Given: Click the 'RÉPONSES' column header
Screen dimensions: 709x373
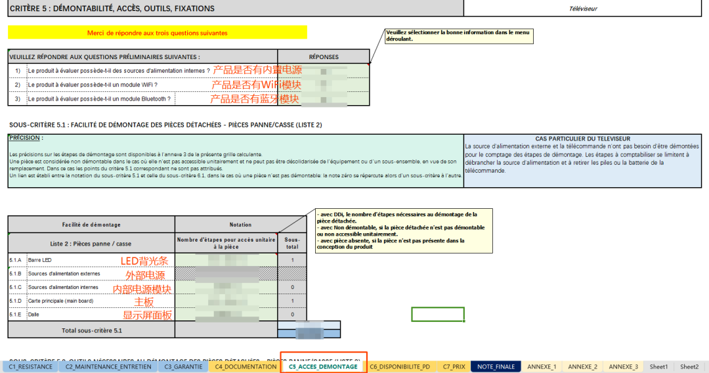Looking at the screenshot, I should 323,57.
